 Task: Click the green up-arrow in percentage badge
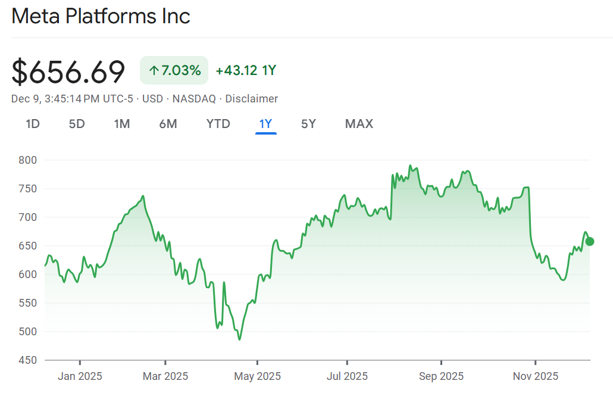coord(154,71)
